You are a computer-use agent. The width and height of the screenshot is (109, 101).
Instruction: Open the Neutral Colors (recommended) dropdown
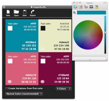pos(24,94)
